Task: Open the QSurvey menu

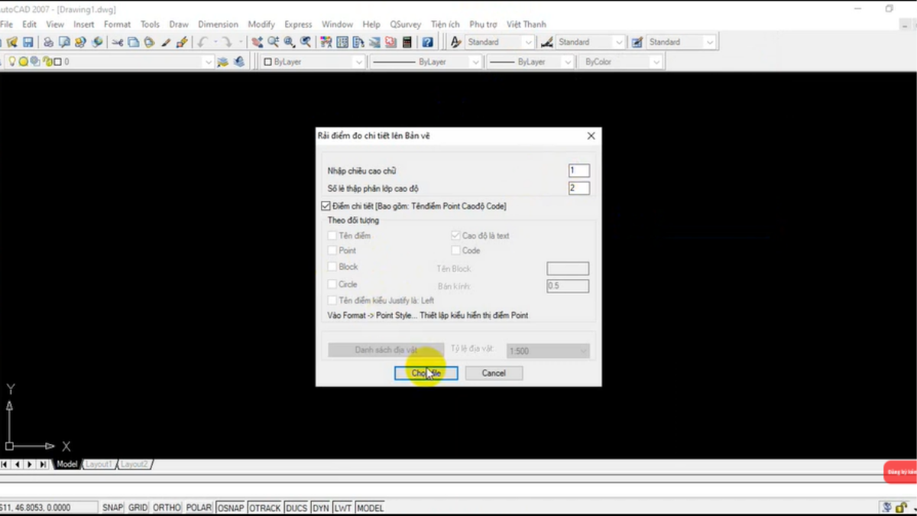Action: tap(405, 24)
